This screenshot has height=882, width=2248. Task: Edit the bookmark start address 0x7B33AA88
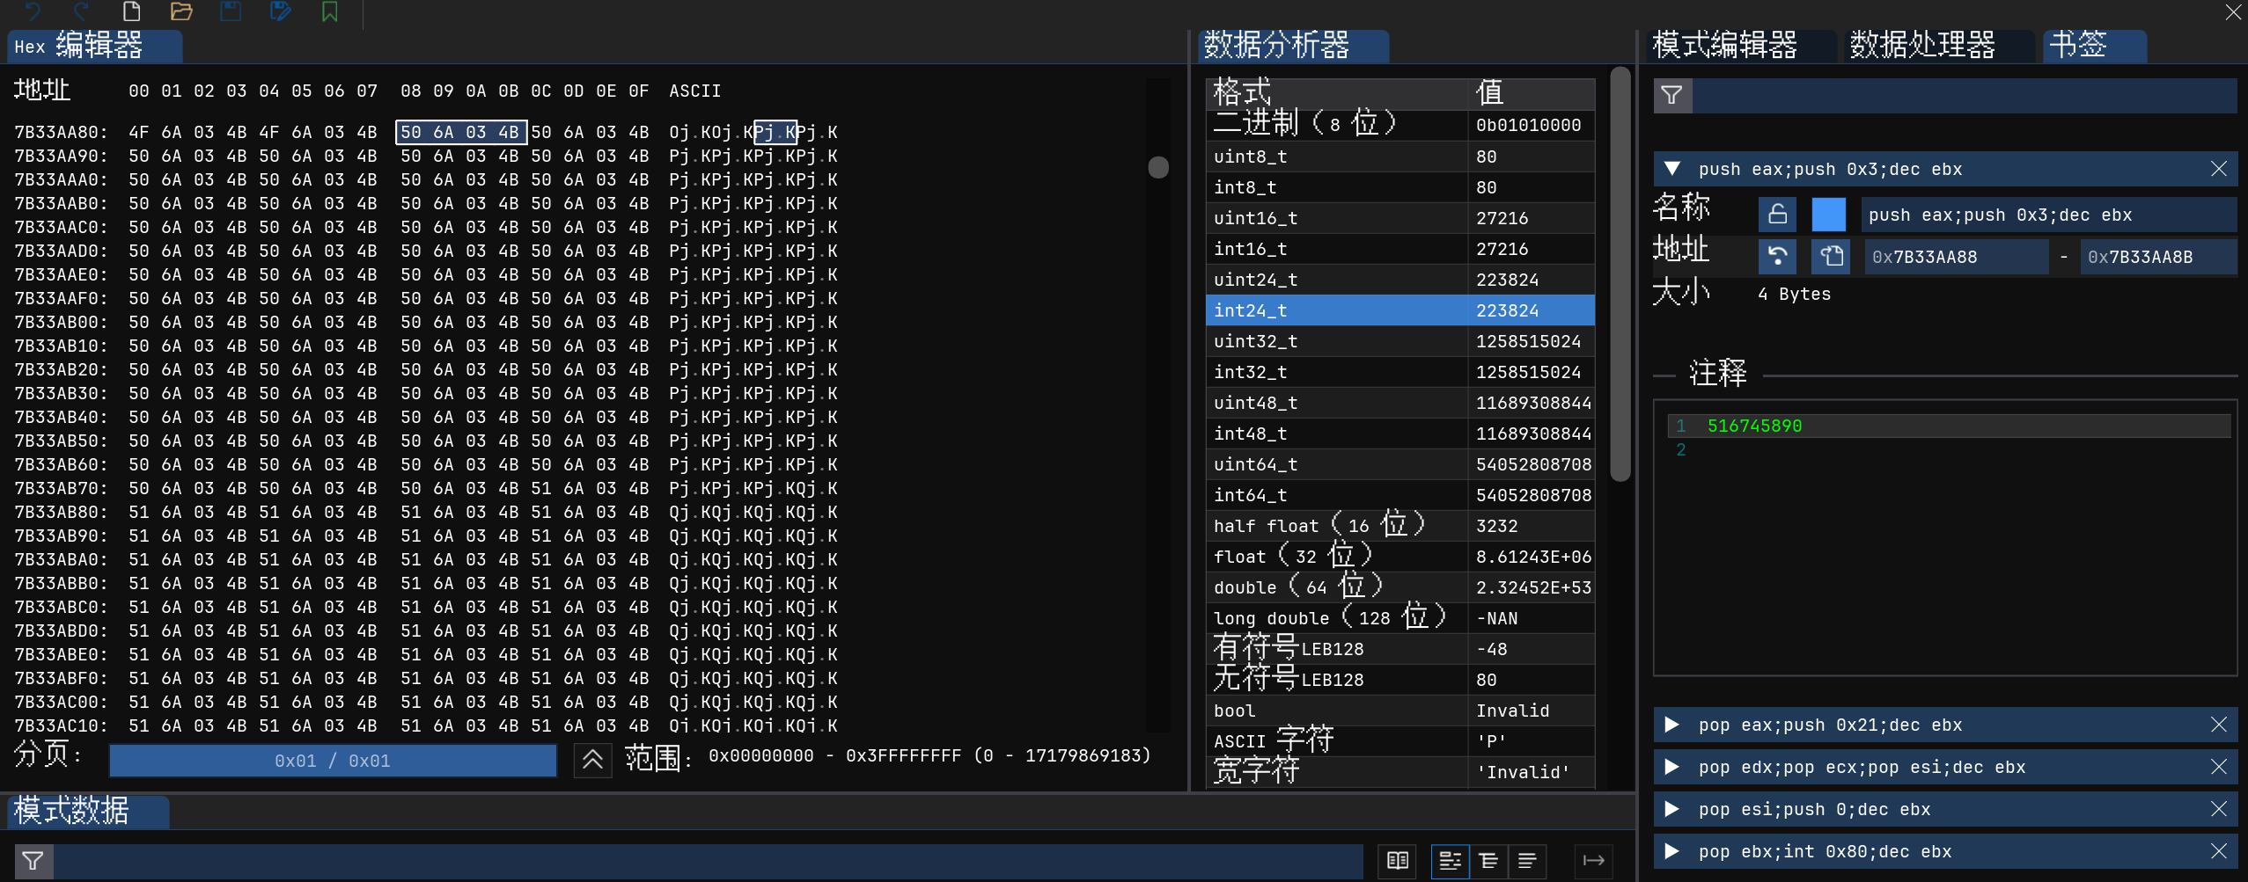tap(1956, 256)
